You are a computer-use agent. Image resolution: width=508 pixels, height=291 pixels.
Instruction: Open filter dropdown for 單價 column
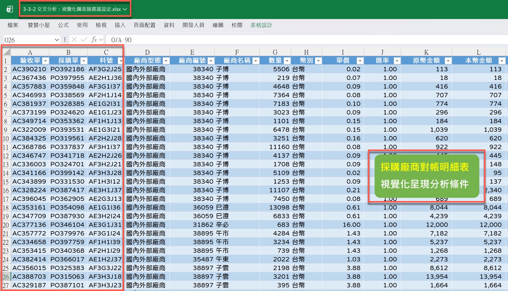click(x=360, y=61)
